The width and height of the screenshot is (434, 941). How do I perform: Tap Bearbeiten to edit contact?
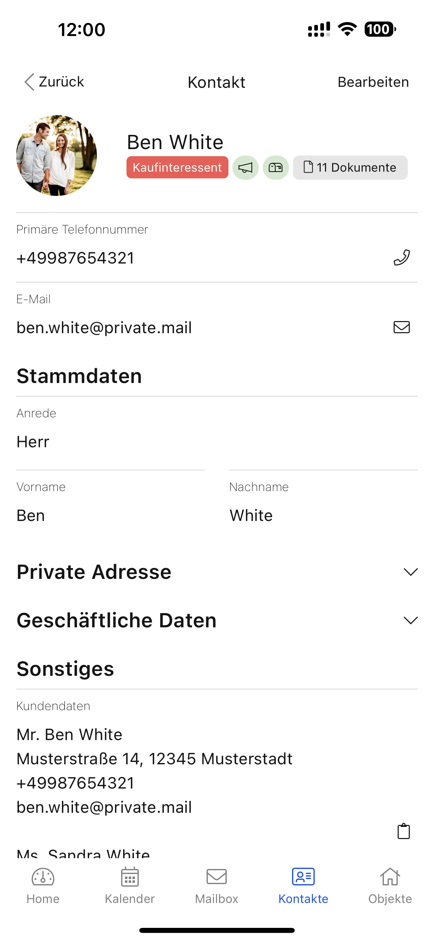click(x=373, y=82)
